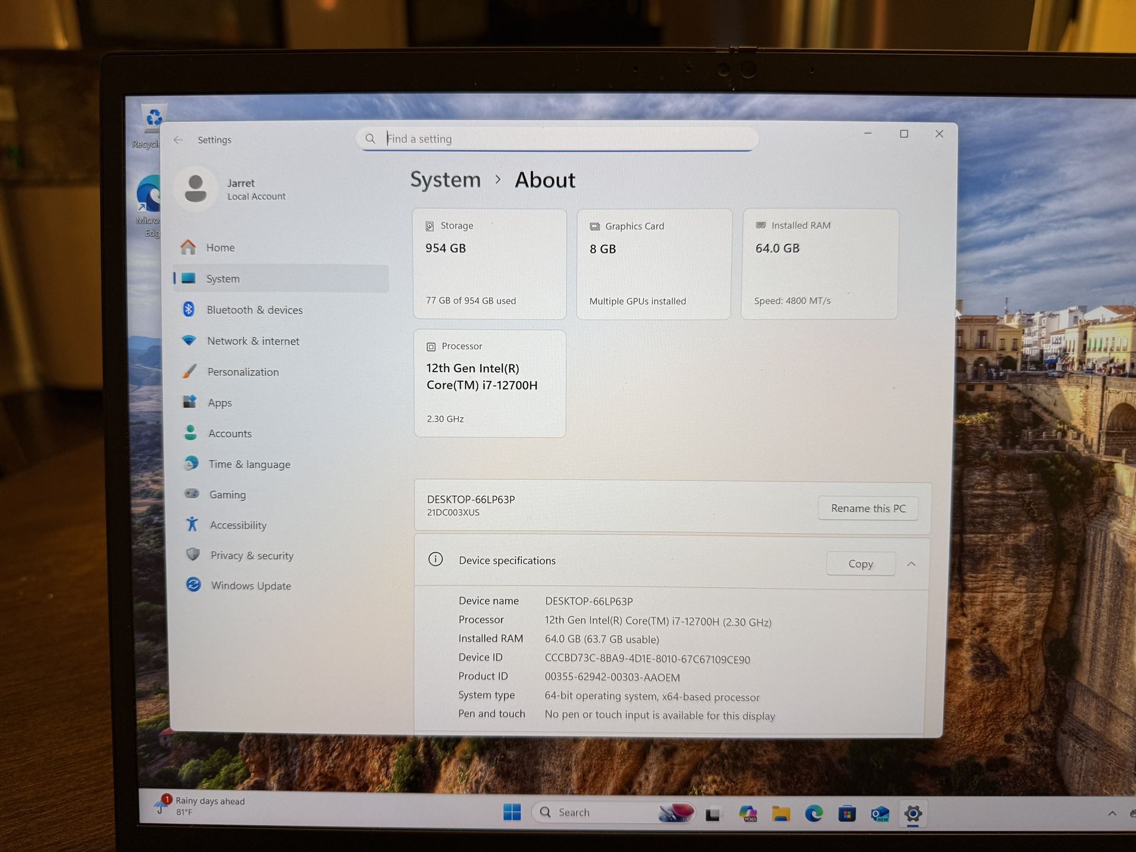Click the Gaming controller icon
Viewport: 1136px width, 852px height.
(x=192, y=493)
